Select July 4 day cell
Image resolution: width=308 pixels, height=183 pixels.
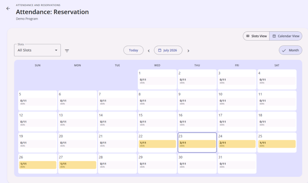tap(277, 79)
